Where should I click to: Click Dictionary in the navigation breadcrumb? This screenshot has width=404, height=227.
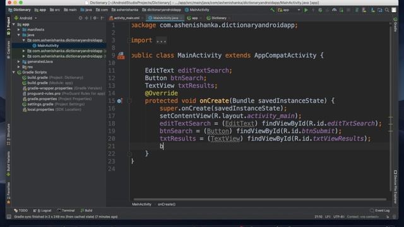click(20, 10)
